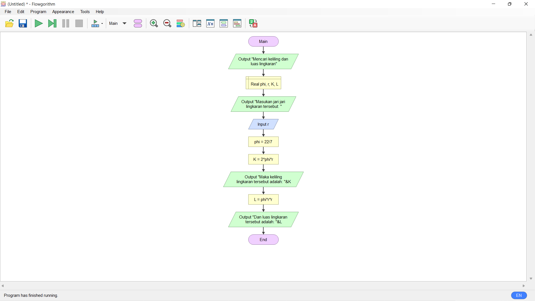Click the Flowgorithm app icon in title bar
The height and width of the screenshot is (301, 535).
[x=4, y=4]
